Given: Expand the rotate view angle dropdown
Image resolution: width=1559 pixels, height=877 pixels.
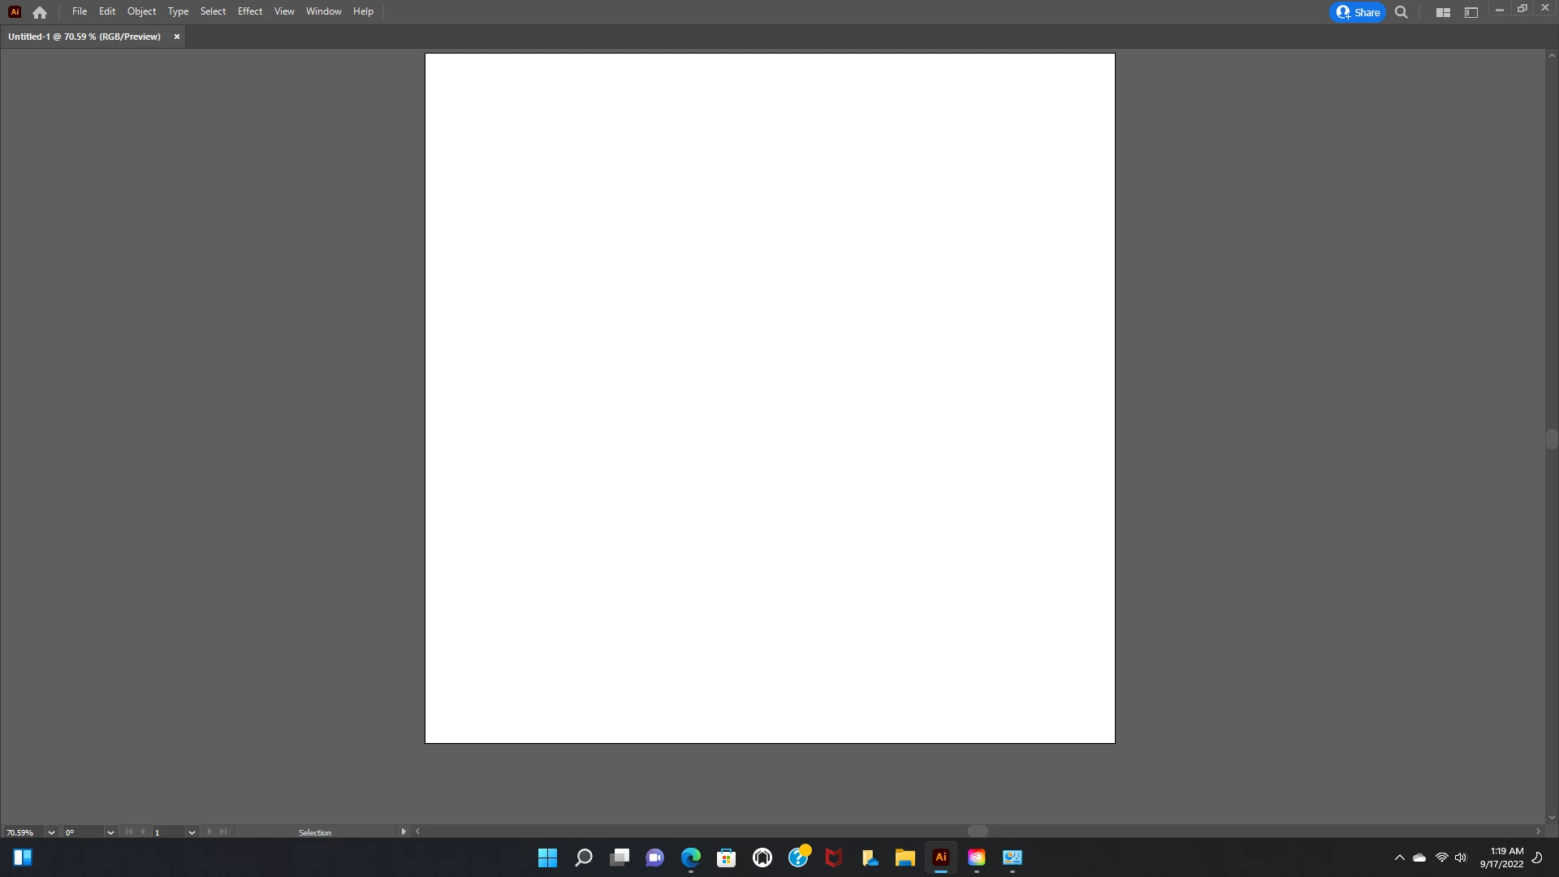Looking at the screenshot, I should click(x=110, y=832).
